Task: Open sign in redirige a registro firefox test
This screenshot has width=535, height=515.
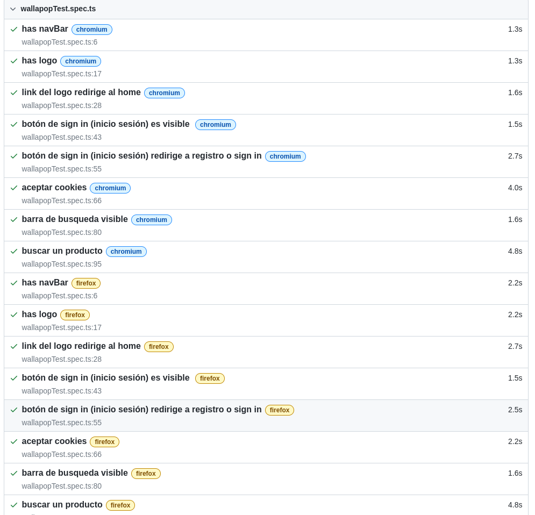Action: tap(141, 410)
